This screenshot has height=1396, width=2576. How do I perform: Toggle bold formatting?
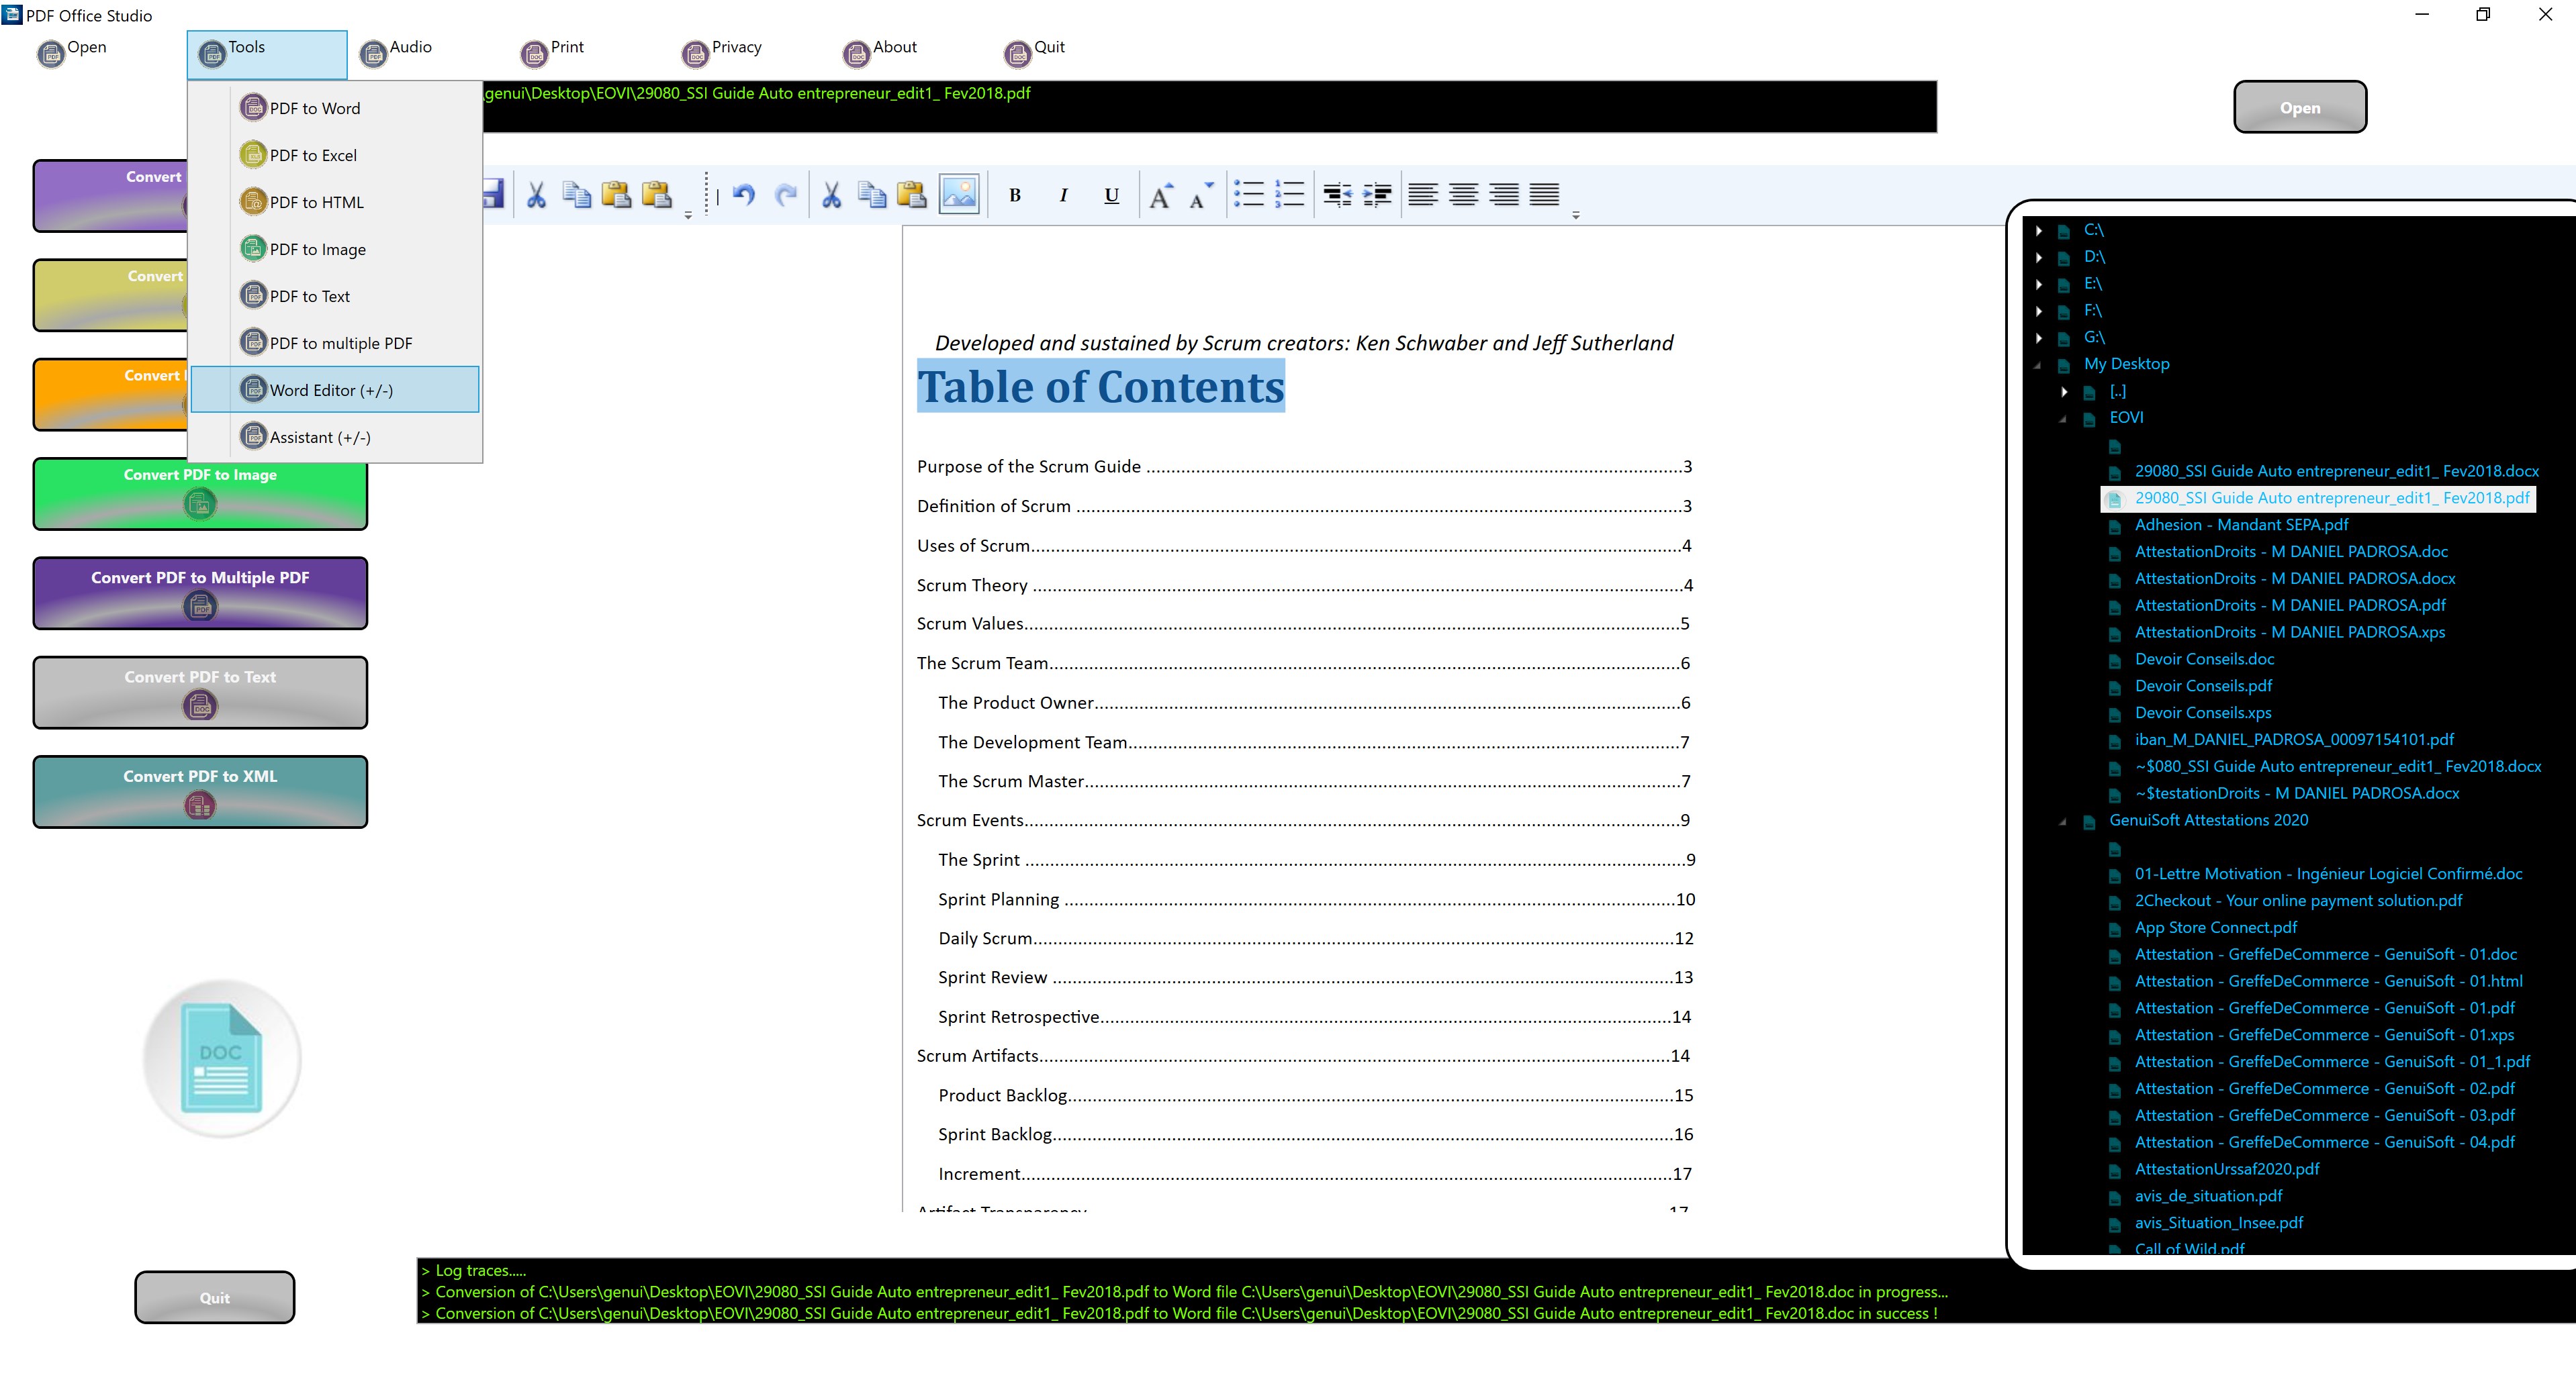(x=1014, y=195)
